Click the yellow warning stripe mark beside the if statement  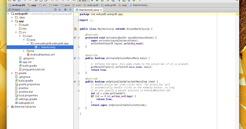(237, 96)
